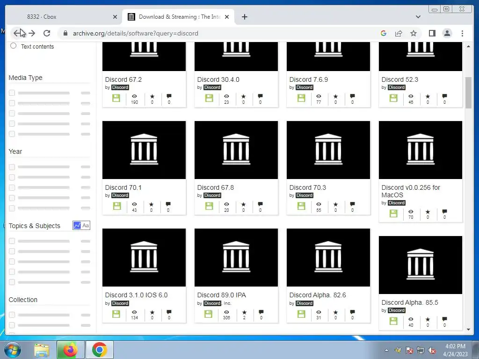Image resolution: width=479 pixels, height=359 pixels.
Task: Open the Discord 70.1 thumbnail
Action: tap(144, 150)
